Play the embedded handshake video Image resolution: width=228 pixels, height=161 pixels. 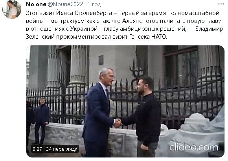click(x=125, y=101)
